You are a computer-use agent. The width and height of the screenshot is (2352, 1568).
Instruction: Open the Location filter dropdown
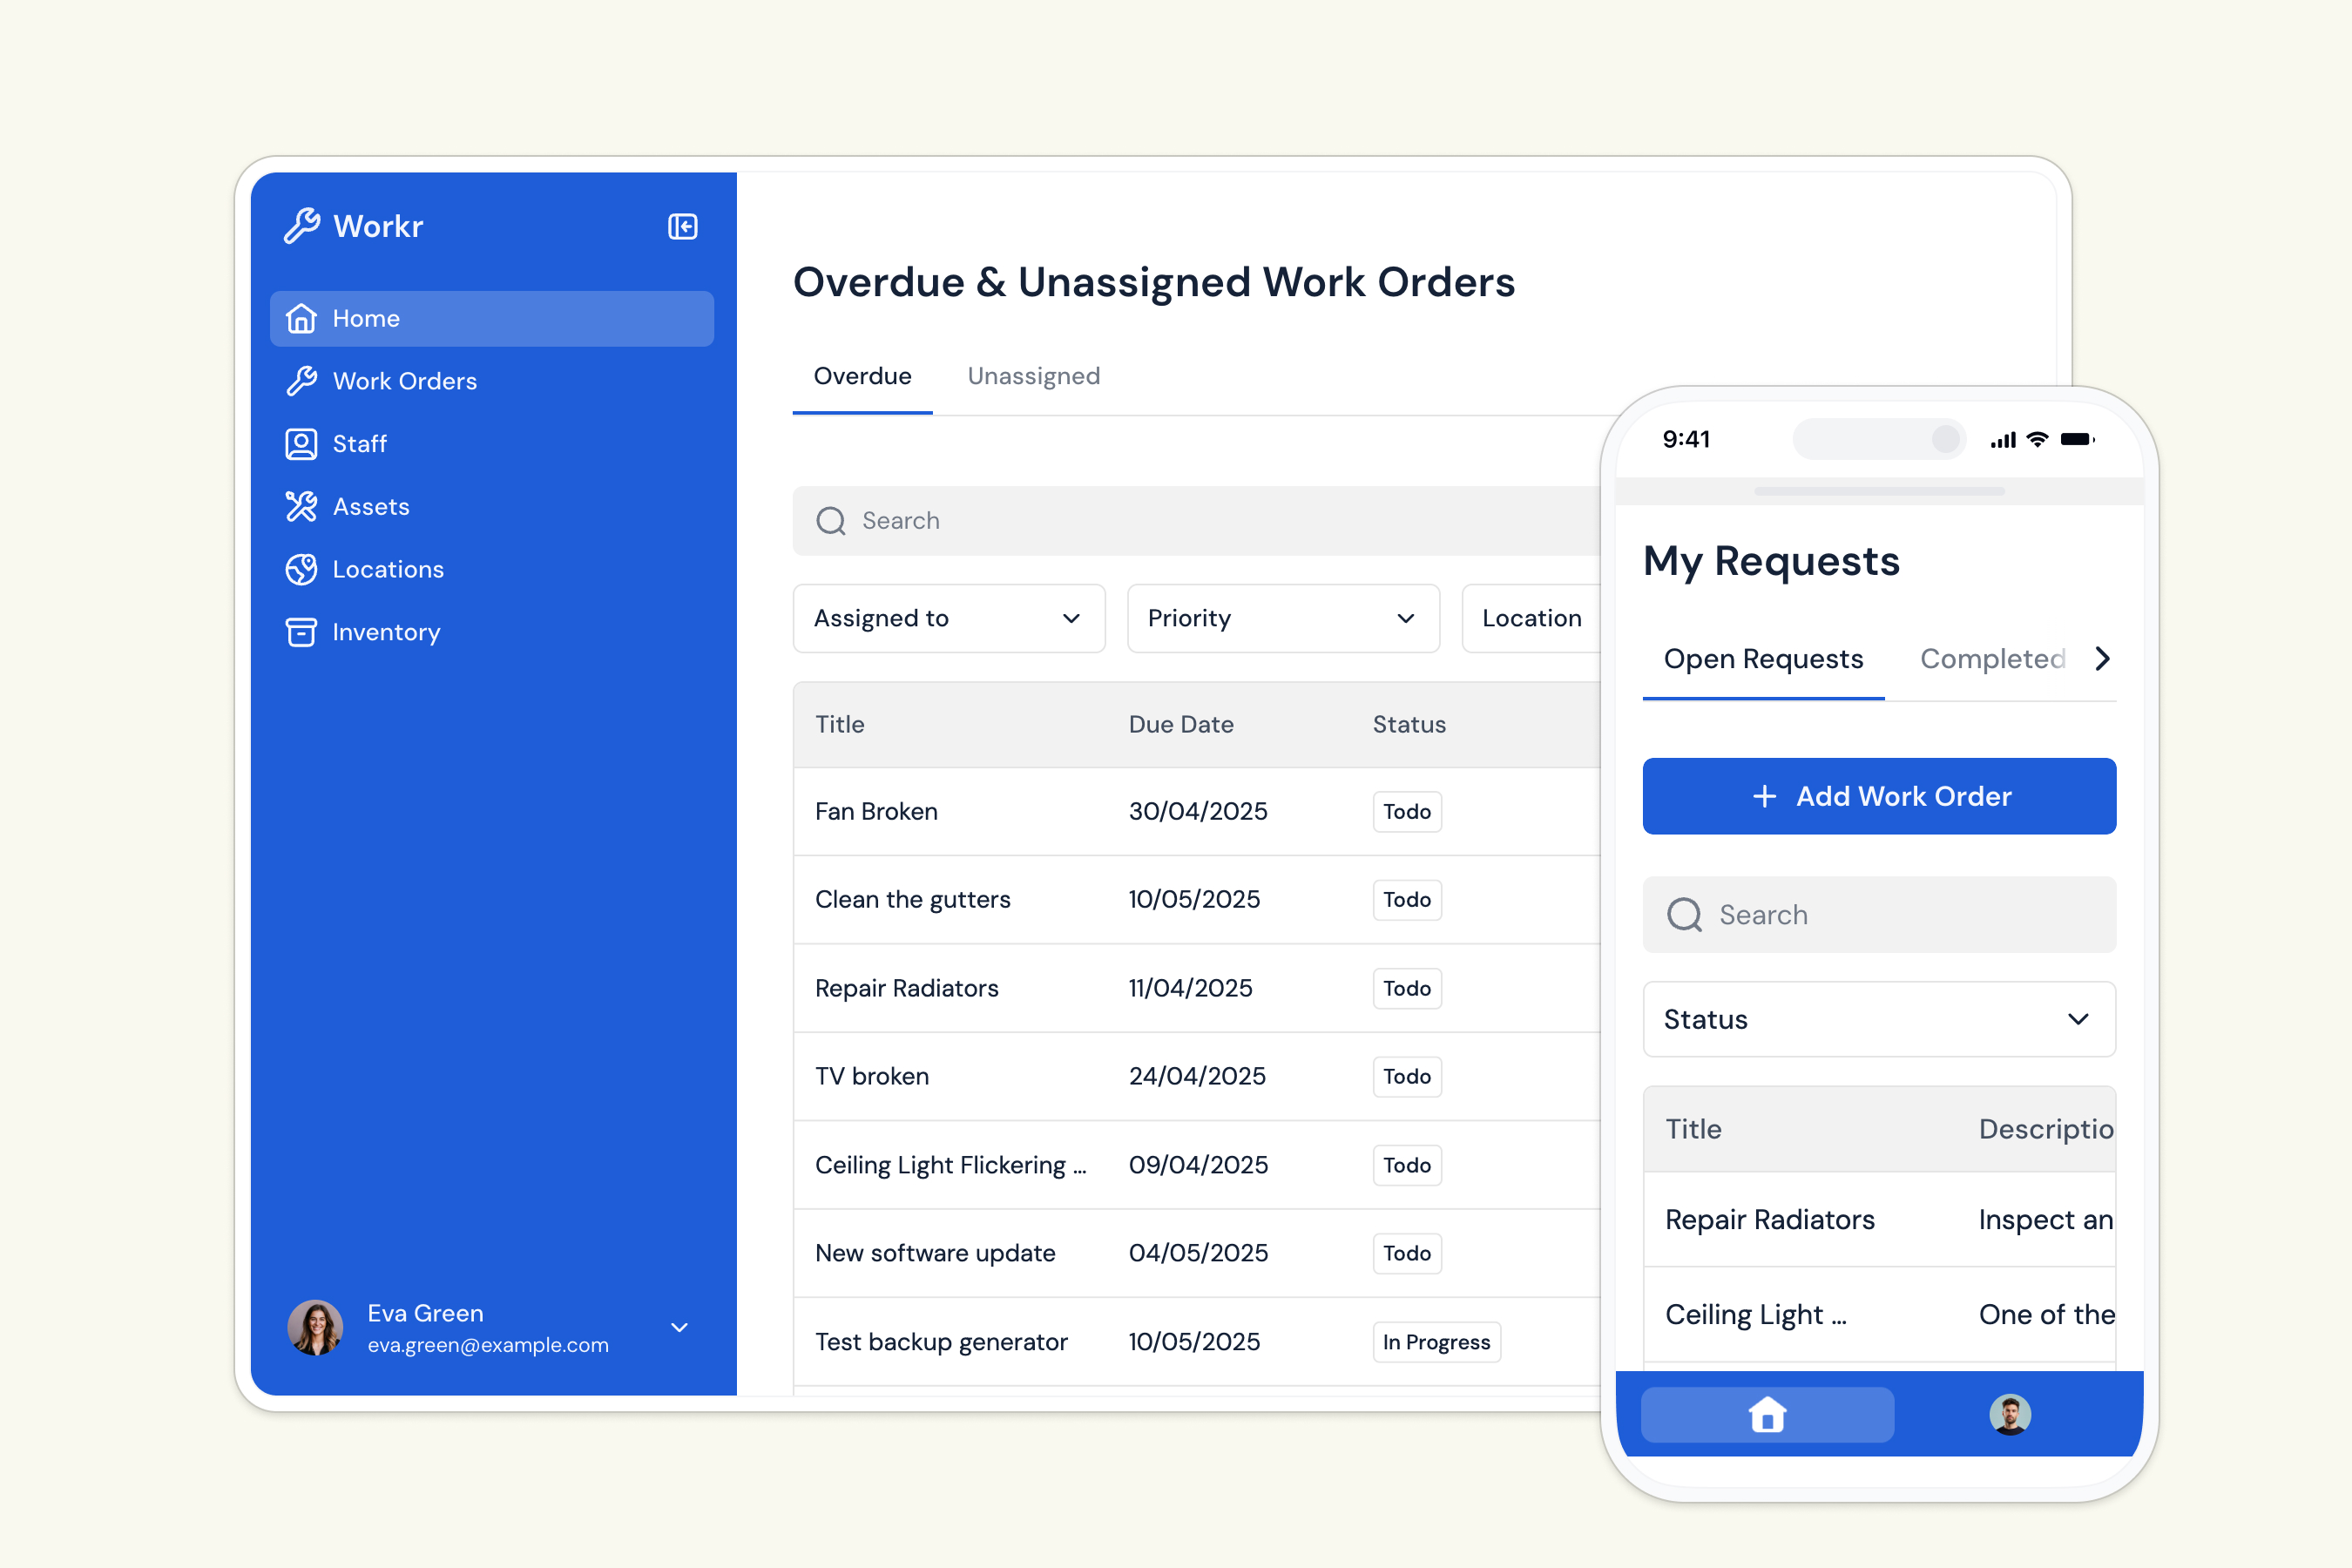pyautogui.click(x=1532, y=618)
